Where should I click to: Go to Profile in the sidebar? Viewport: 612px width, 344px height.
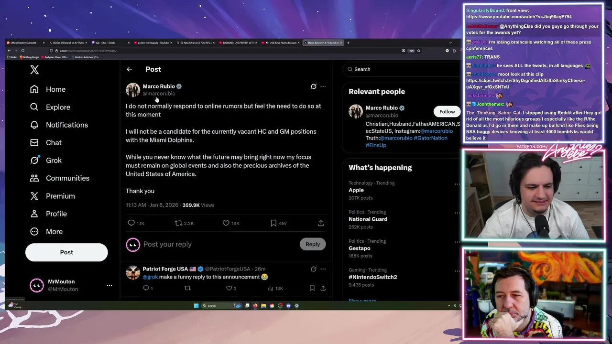click(48, 214)
